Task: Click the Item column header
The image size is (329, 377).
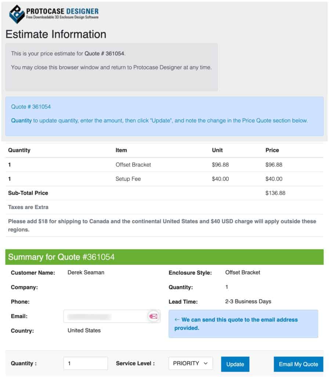Action: [x=121, y=150]
